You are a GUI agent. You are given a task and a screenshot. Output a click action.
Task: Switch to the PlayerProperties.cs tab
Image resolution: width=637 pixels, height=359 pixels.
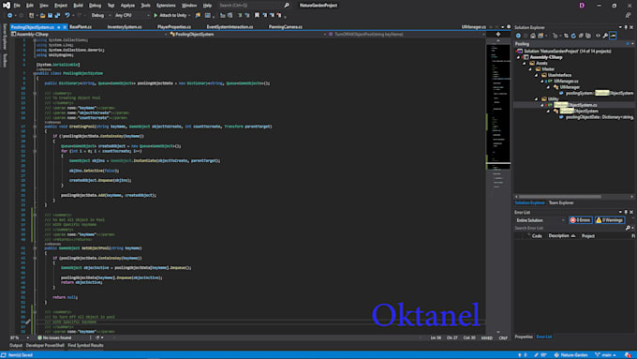pos(174,27)
